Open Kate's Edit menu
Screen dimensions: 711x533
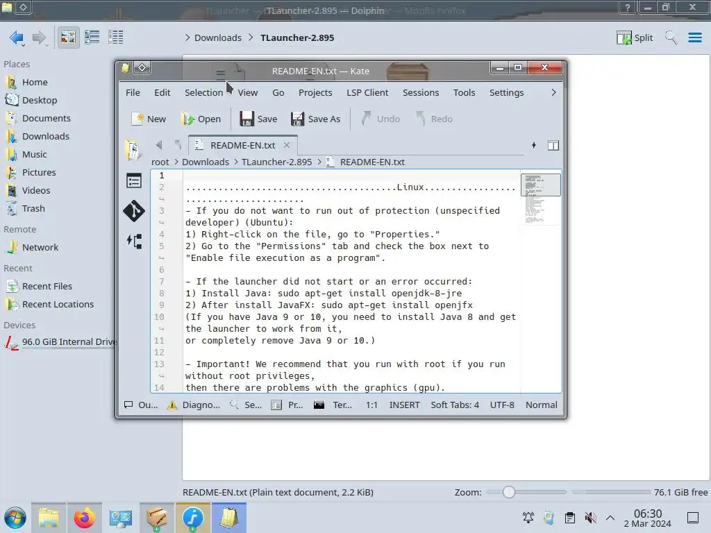(162, 92)
